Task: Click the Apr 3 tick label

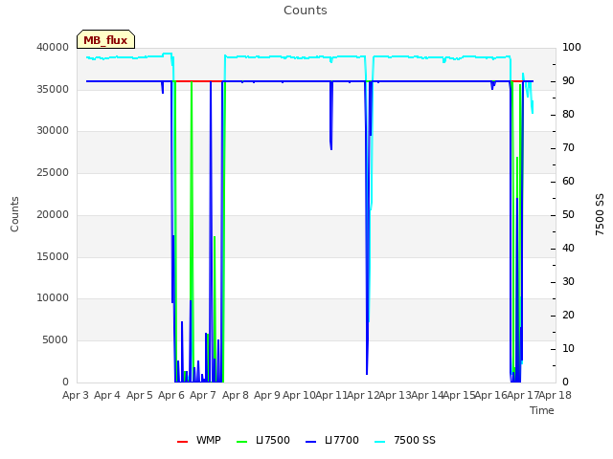Action: point(76,395)
